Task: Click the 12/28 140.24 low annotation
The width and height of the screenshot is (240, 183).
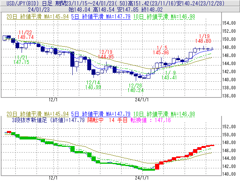Action: [x=136, y=88]
